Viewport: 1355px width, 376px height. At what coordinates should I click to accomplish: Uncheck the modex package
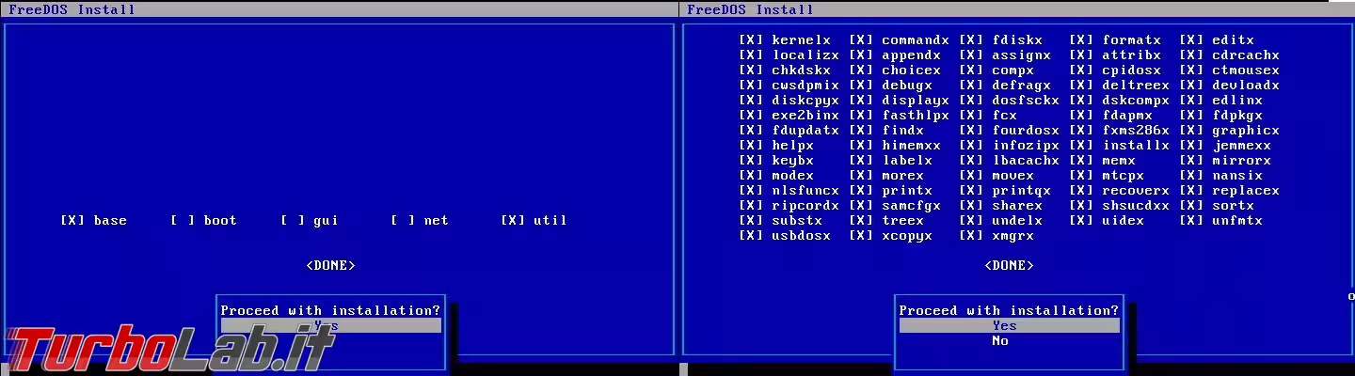751,176
